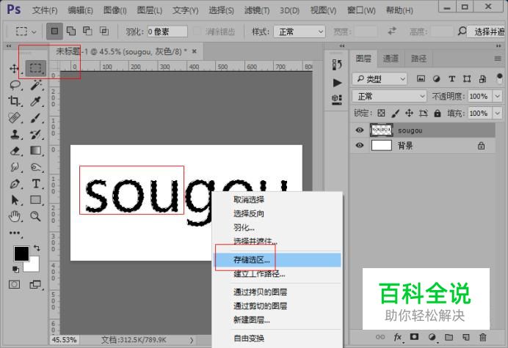This screenshot has width=508, height=348.
Task: Select the Brush tool
Action: 36,118
